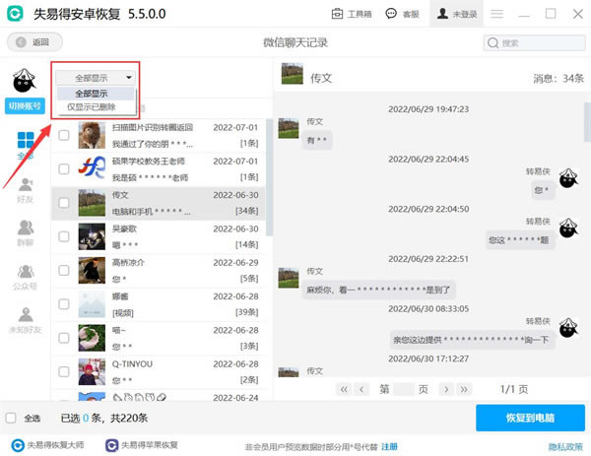
Task: Go to next page with › button
Action: point(446,389)
